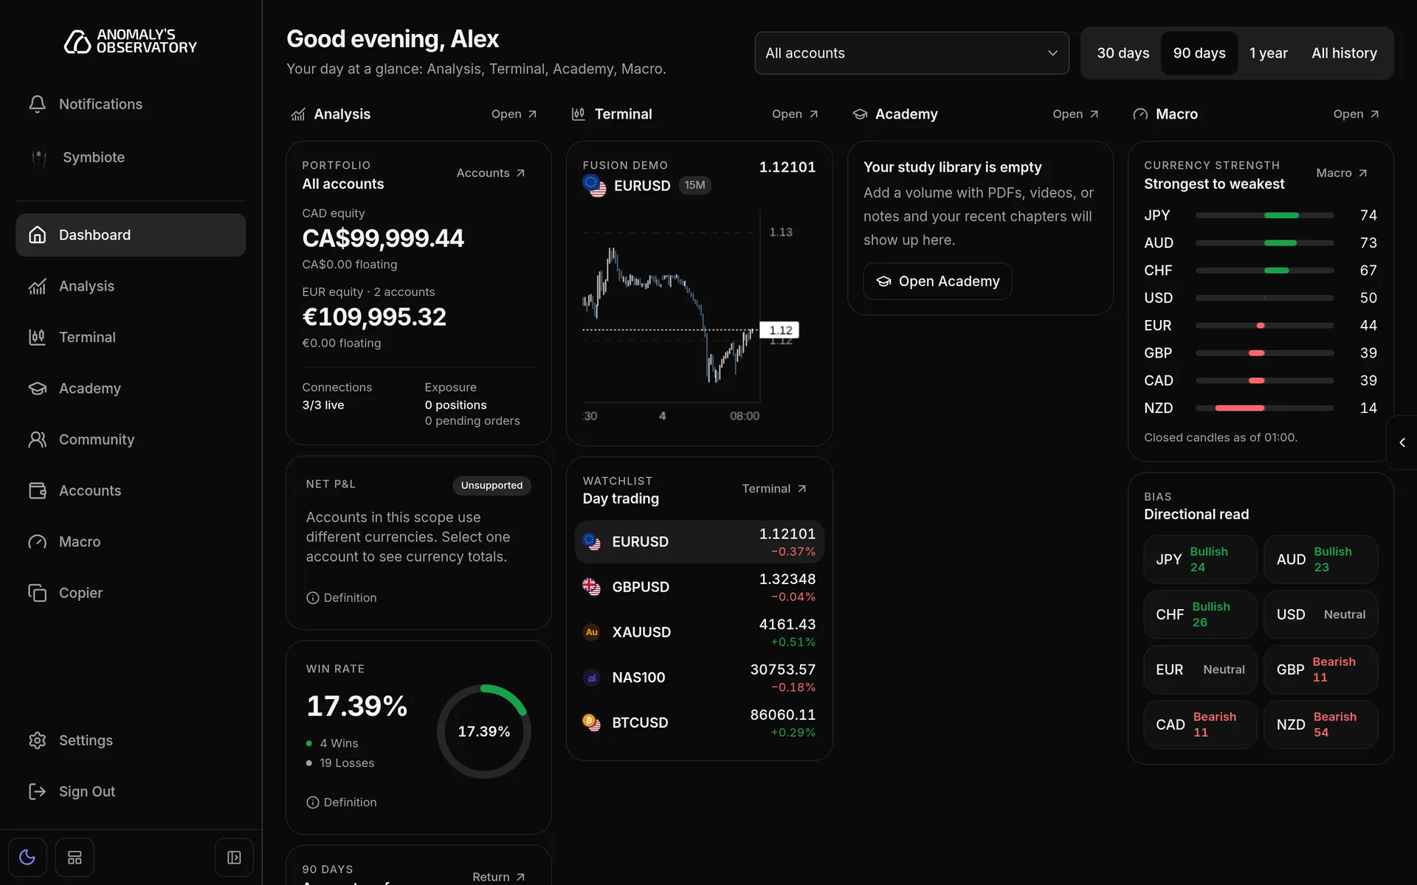The image size is (1417, 885).
Task: Expand the All accounts dropdown
Action: pos(911,53)
